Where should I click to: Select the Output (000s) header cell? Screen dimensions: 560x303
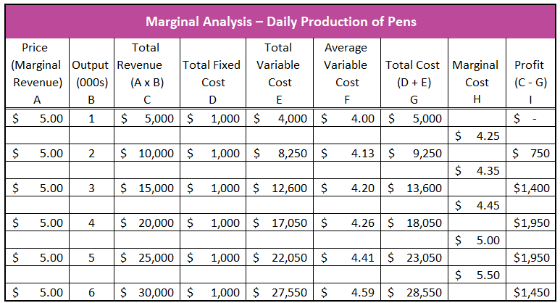[91, 73]
